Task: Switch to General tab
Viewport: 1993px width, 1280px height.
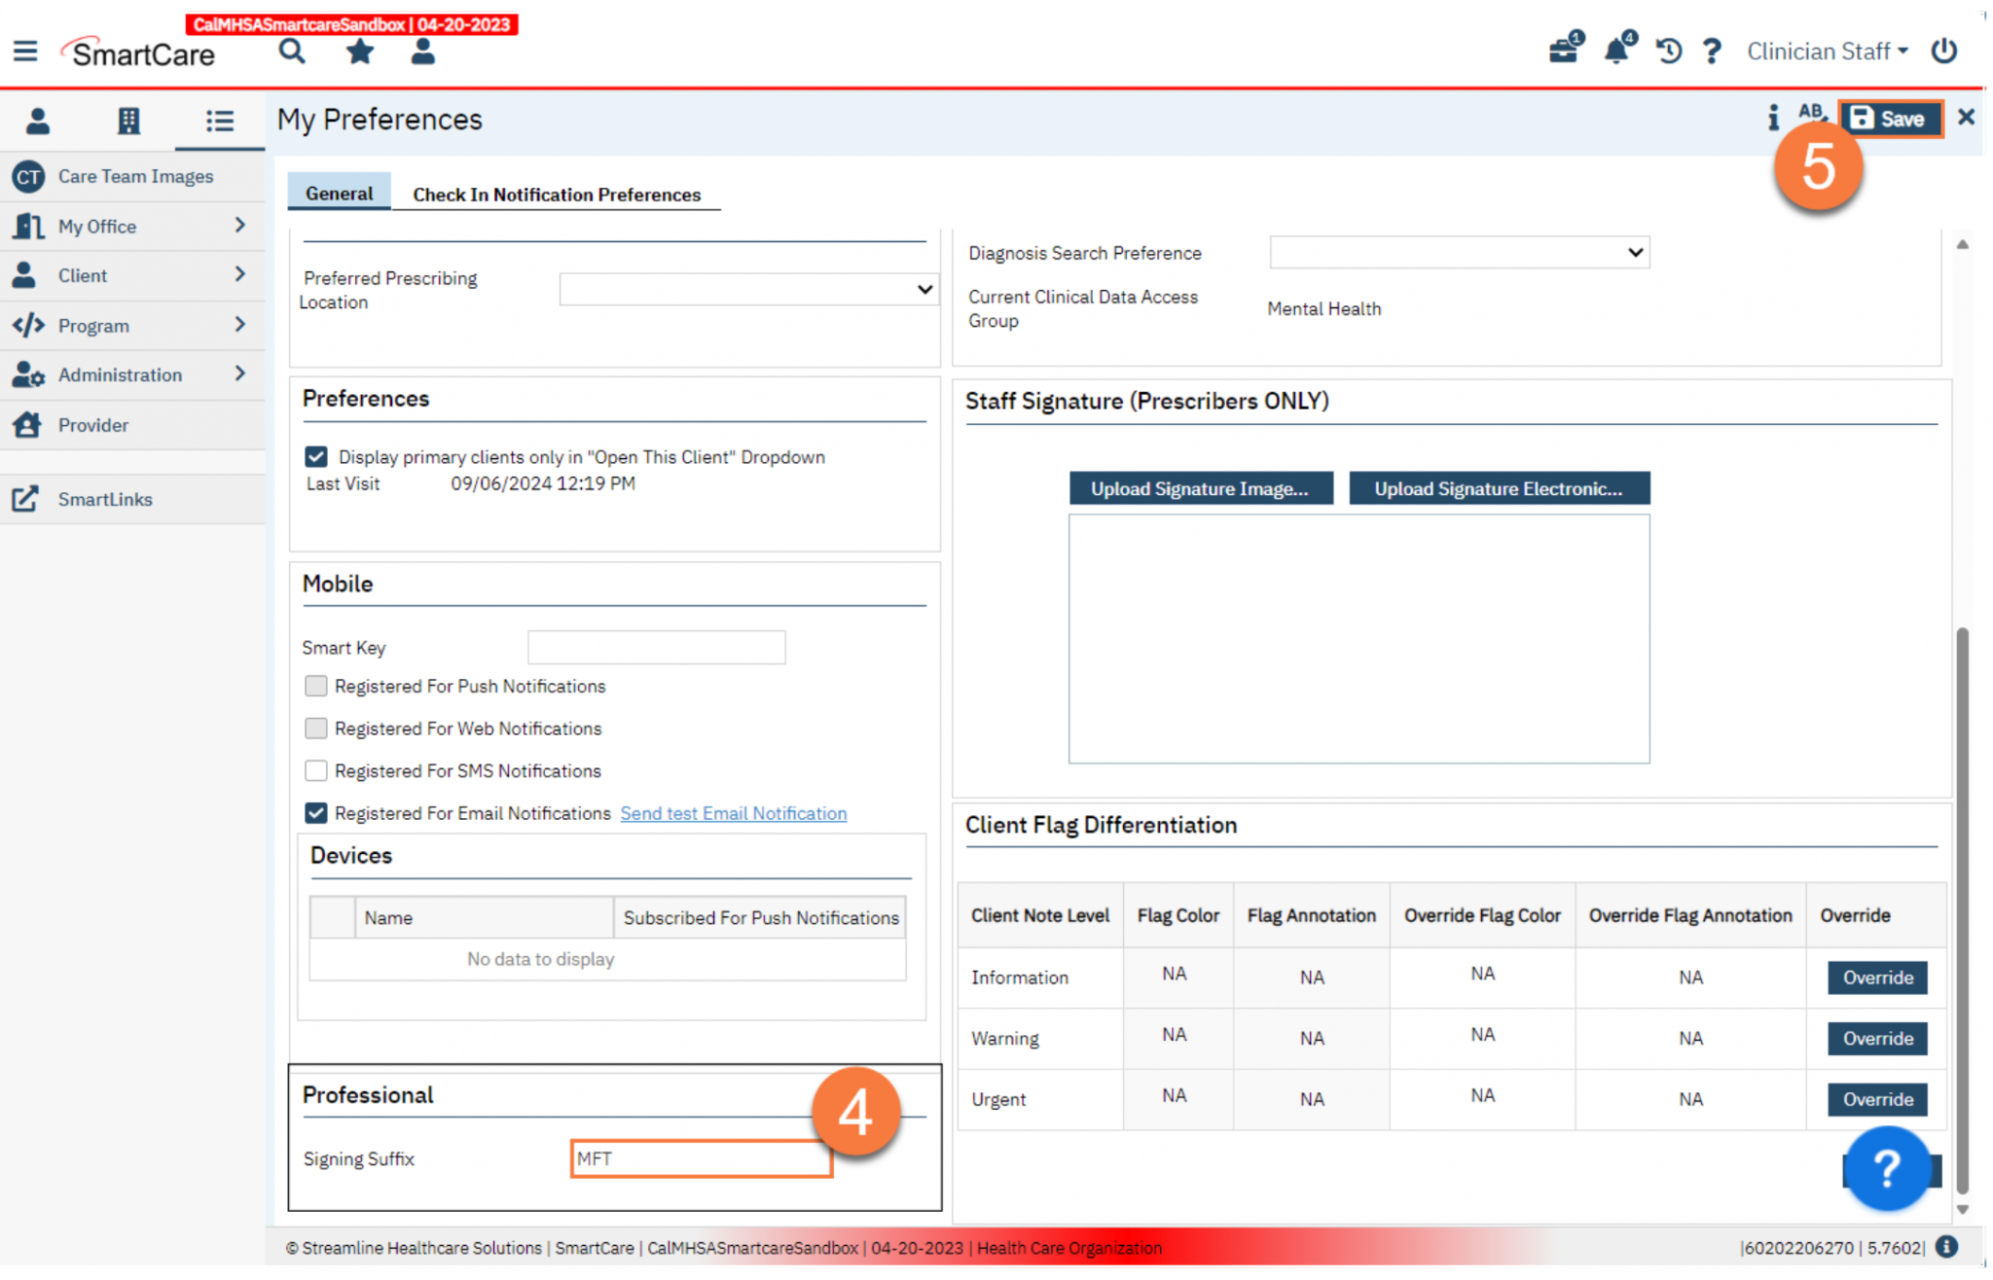Action: tap(339, 193)
